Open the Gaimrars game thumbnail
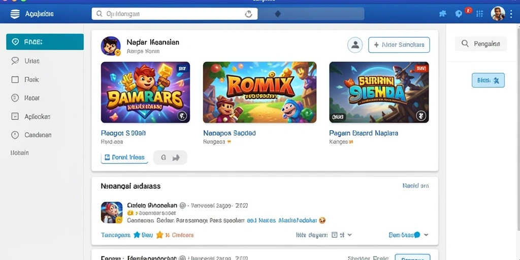The image size is (520, 260). click(x=145, y=92)
